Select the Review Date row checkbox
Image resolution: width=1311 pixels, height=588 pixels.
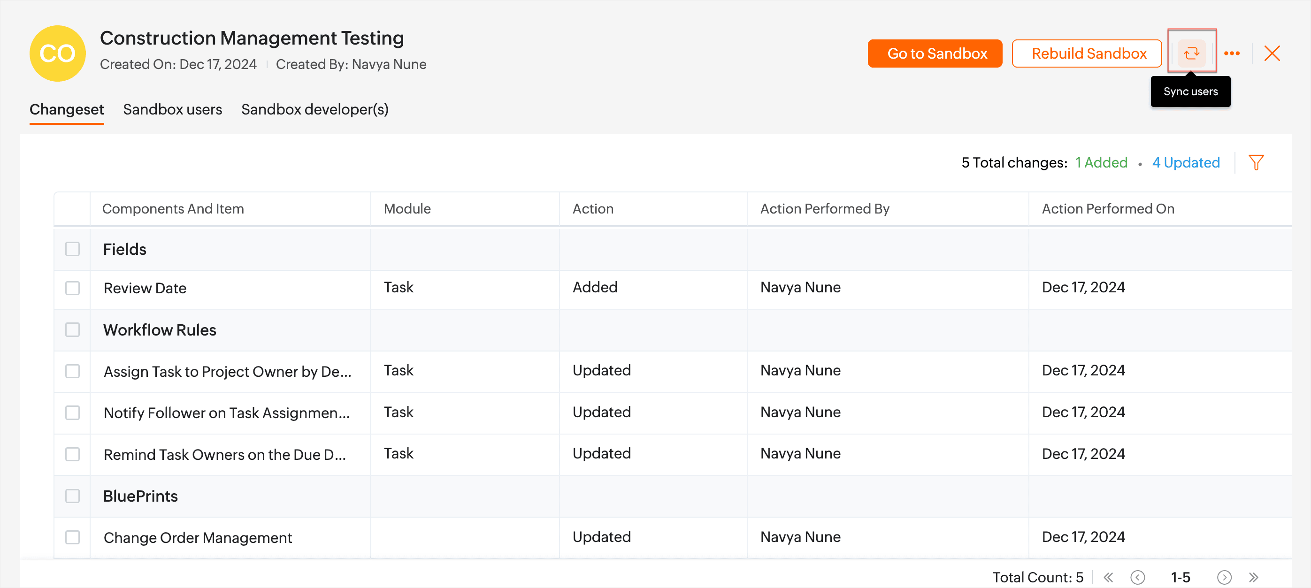[x=72, y=288]
